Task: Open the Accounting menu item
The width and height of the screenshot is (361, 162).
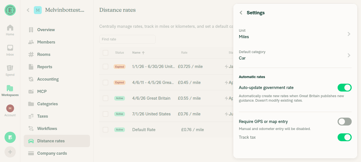Action: pyautogui.click(x=57, y=79)
